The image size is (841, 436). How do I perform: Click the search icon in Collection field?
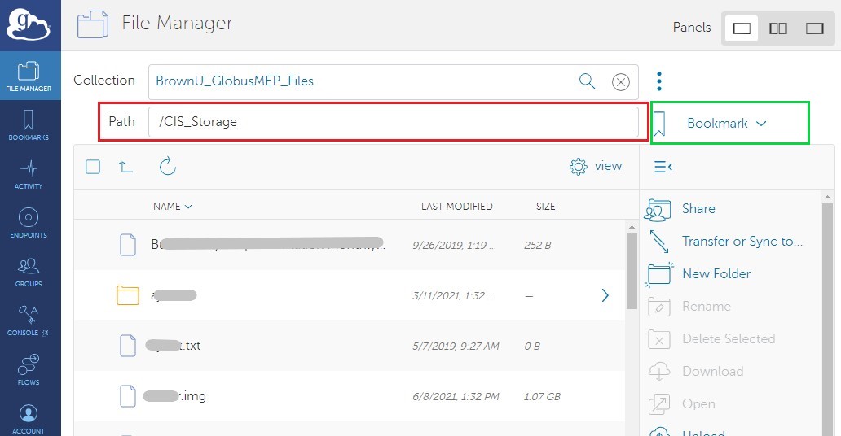point(587,81)
